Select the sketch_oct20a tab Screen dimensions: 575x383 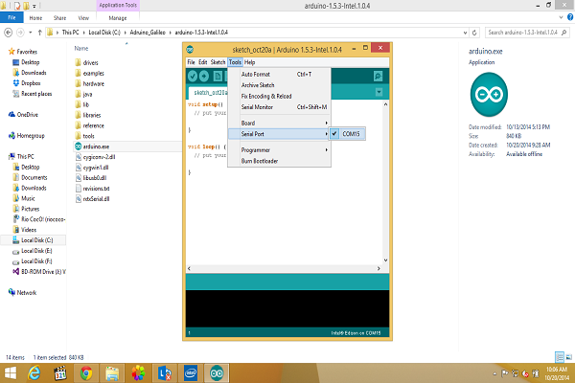210,92
